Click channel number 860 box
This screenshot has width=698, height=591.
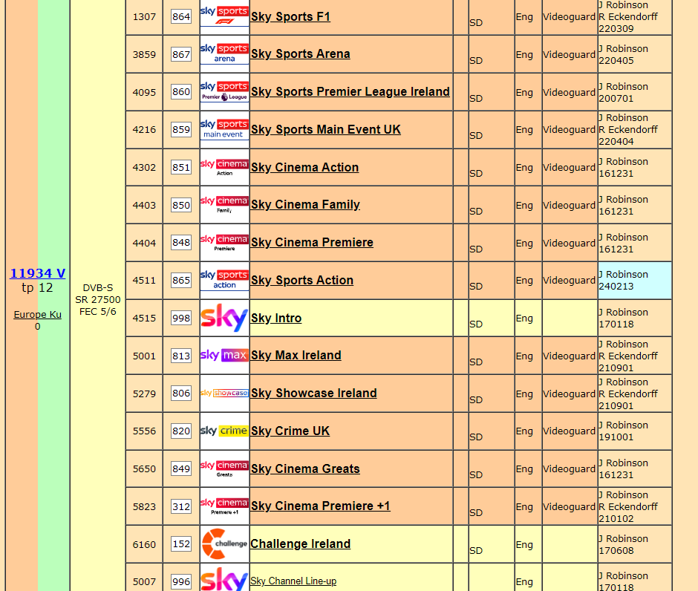(x=181, y=92)
